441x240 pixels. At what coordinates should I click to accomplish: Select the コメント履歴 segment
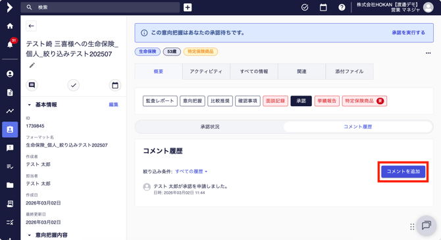coord(358,127)
